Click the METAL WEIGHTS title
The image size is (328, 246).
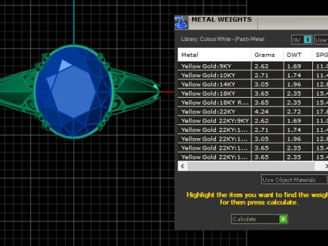click(x=221, y=20)
